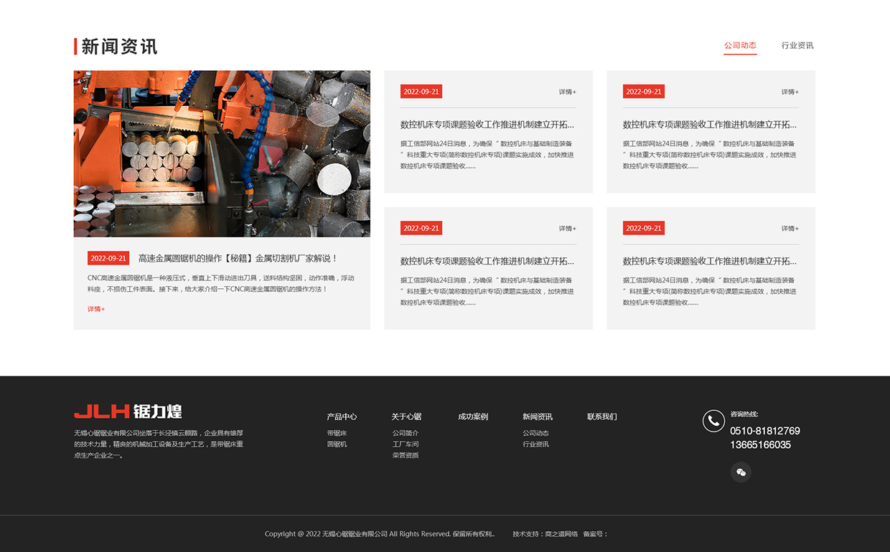890x552 pixels.
Task: Click 详情+ on the top-left news card
Action: tap(567, 92)
